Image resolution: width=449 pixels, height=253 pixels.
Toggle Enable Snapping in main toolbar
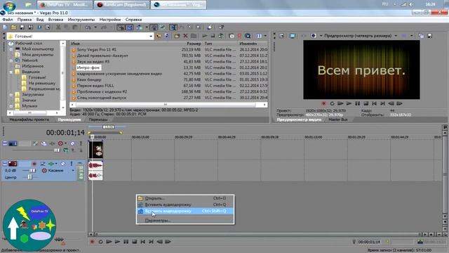(x=121, y=27)
